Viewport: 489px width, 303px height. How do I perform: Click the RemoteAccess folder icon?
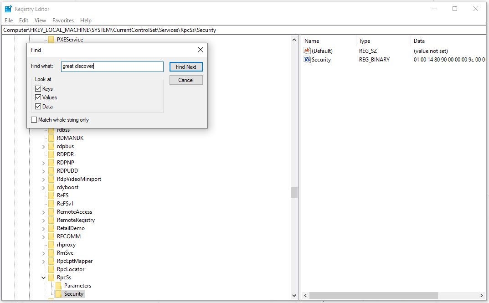click(51, 212)
